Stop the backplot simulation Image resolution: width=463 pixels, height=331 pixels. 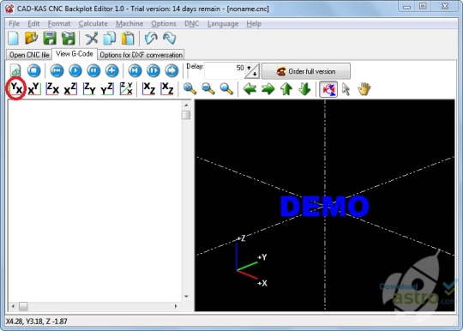point(34,71)
